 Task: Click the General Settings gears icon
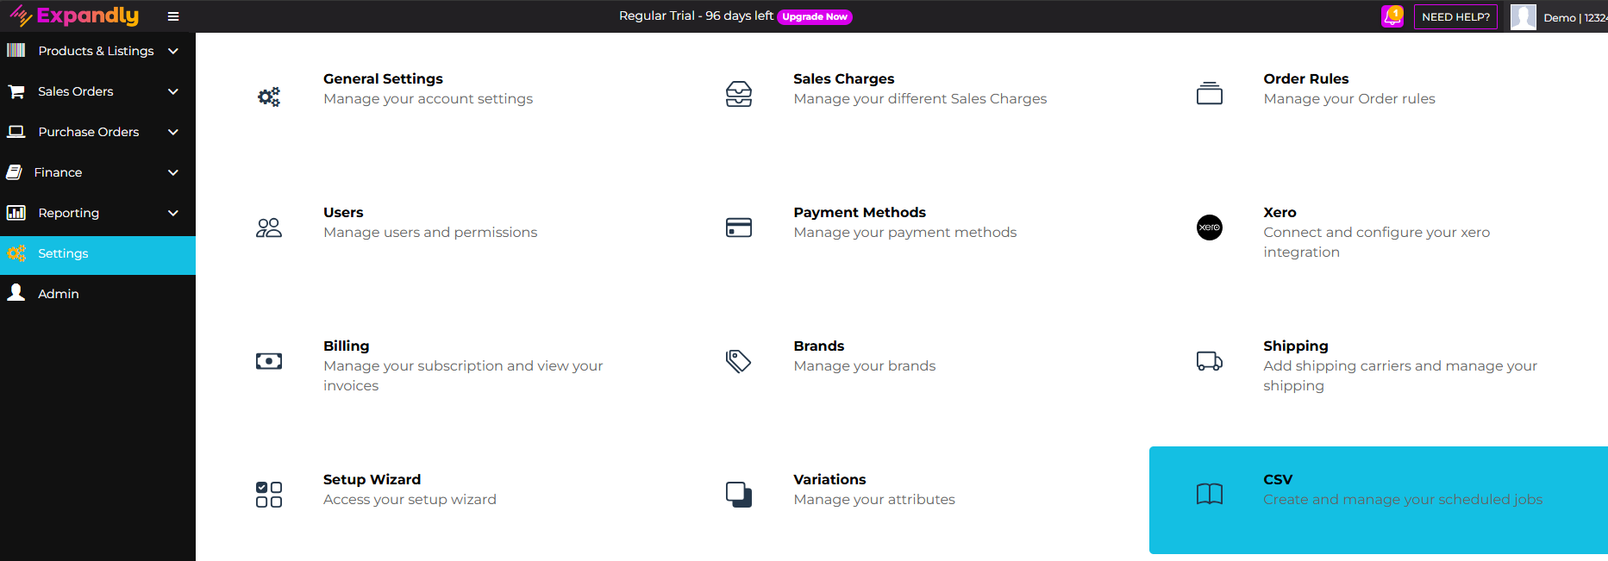269,97
